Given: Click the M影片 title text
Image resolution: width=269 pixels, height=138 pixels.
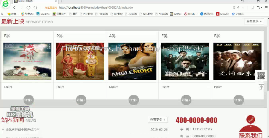Looking at the screenshot, I should pyautogui.click(x=113, y=87).
